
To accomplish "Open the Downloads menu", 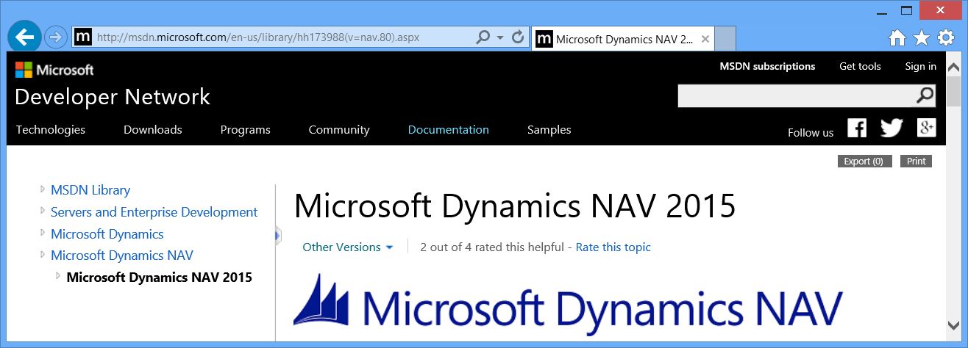I will click(153, 130).
